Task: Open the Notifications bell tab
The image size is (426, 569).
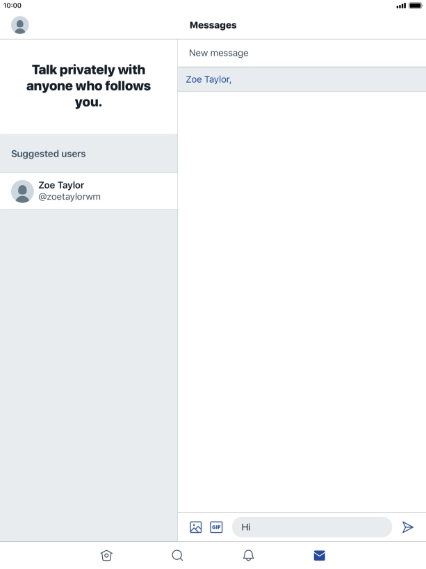Action: (x=248, y=555)
